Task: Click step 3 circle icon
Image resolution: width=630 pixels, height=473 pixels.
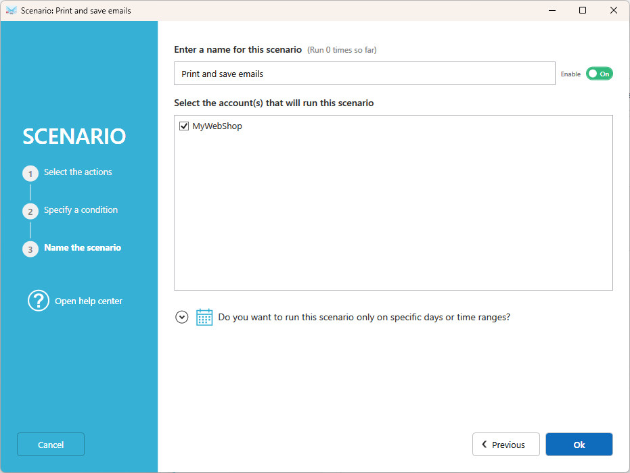Action: click(x=30, y=249)
